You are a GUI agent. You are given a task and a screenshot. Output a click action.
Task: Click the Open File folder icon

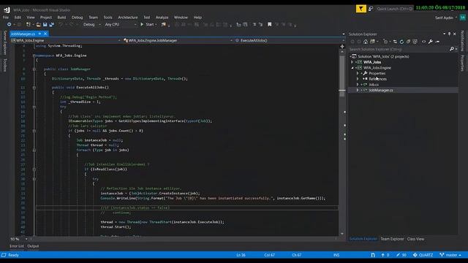38,24
